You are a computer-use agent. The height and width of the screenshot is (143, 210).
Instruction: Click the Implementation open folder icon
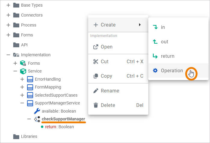click(16, 55)
